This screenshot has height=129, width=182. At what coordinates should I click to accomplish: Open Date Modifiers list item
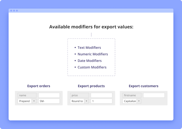(x=89, y=61)
